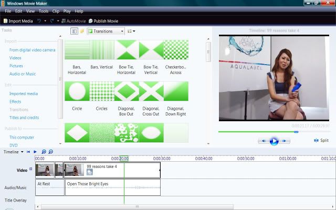Open the File menu
The image size is (336, 210).
pyautogui.click(x=8, y=11)
